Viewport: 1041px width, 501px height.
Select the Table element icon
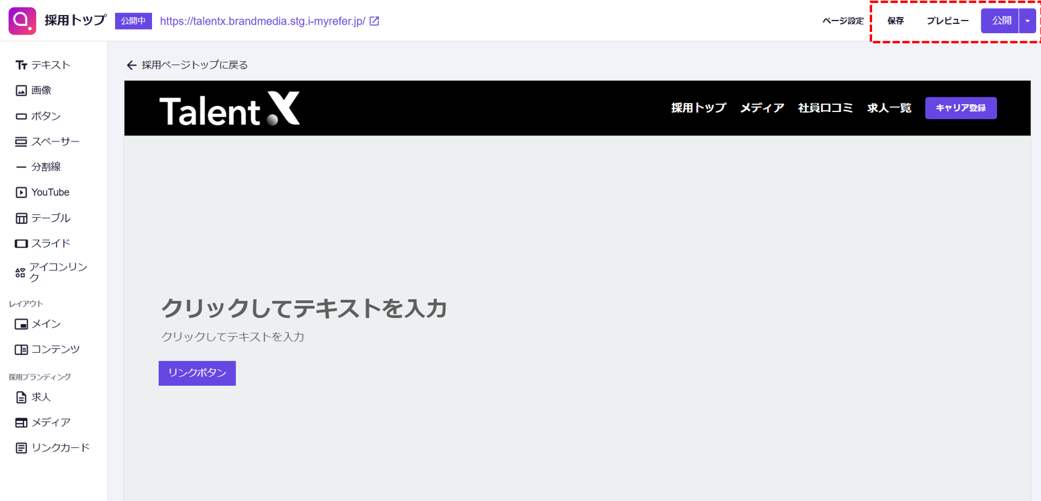point(21,218)
